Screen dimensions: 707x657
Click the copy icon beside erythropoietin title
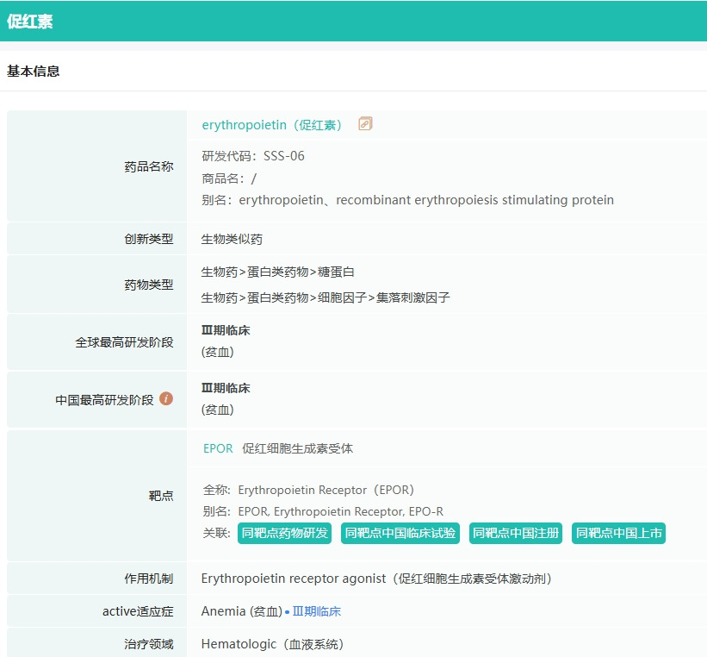pos(365,124)
